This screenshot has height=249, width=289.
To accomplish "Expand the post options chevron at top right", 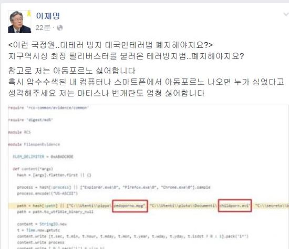I will click(x=286, y=14).
